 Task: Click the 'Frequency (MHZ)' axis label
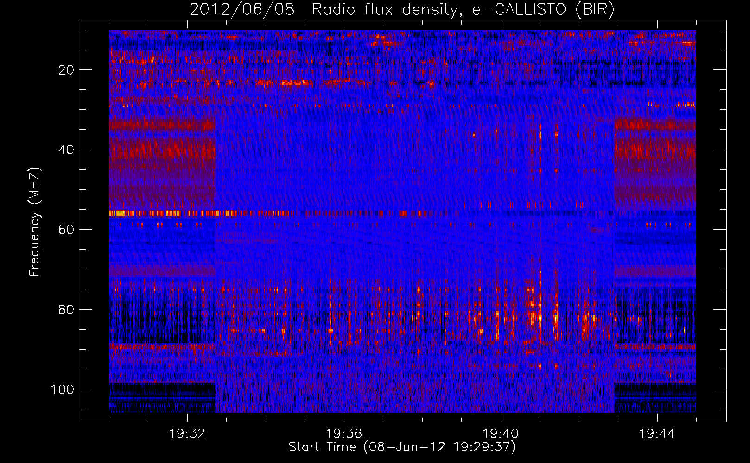pos(35,222)
